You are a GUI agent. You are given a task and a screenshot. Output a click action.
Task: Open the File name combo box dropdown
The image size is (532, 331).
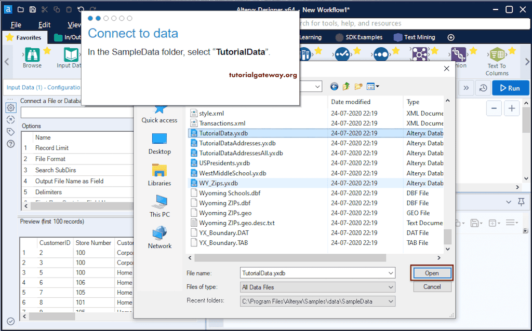pos(391,273)
